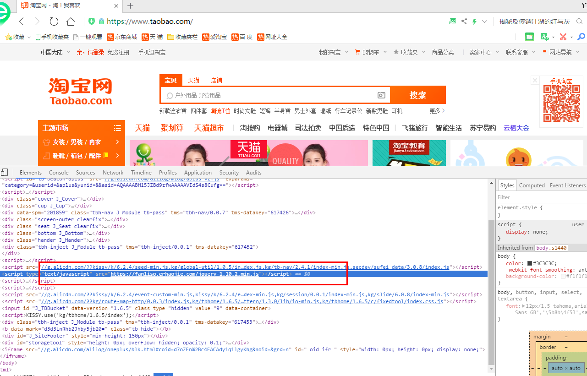Open 京东商城 bookmark

click(122, 37)
